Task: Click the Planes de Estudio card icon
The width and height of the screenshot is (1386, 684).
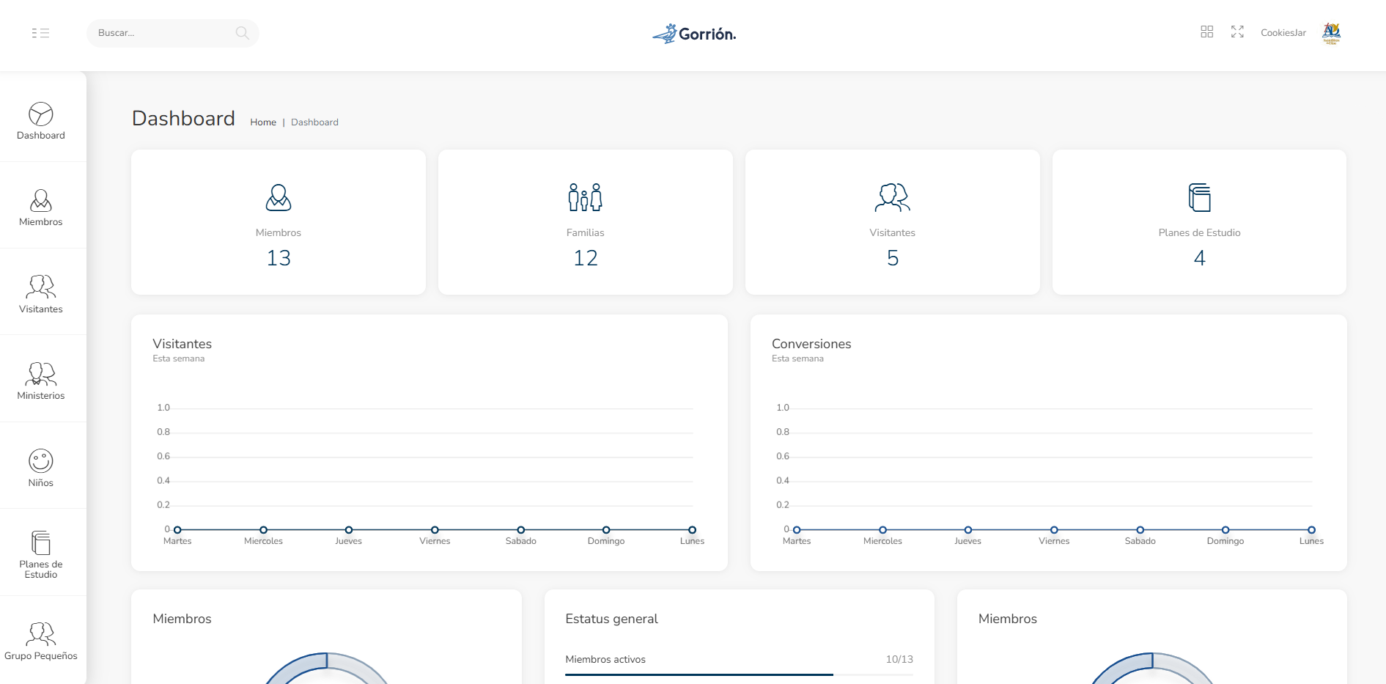Action: coord(1200,197)
